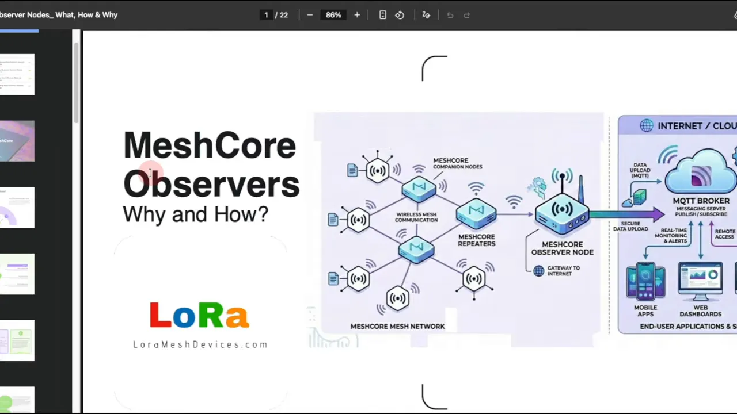Click the fit to page icon
Viewport: 737px width, 414px height.
383,15
